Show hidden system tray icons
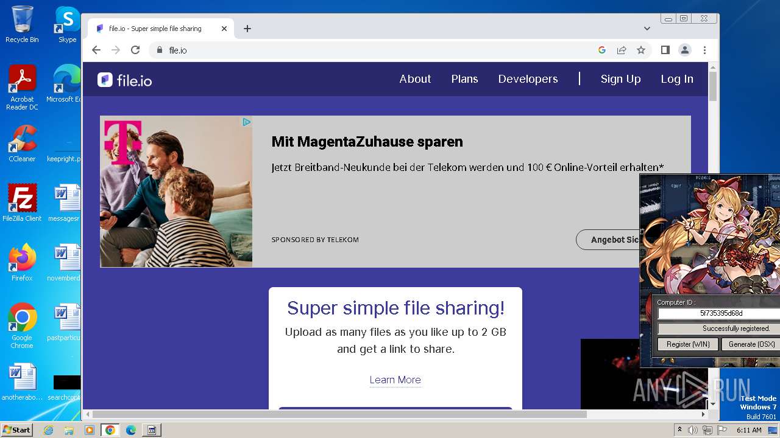 [x=679, y=430]
